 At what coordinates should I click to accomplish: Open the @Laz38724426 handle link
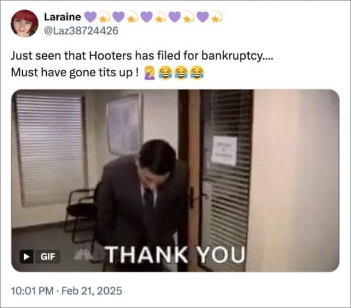pos(81,30)
